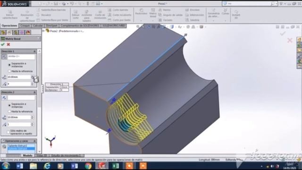Click Corte de revolución tool
The image size is (302, 170).
[100, 15]
